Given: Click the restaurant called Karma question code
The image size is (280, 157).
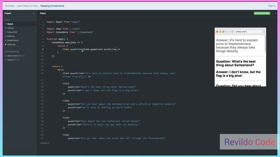Looking at the screenshot, I should pyautogui.click(x=104, y=121).
